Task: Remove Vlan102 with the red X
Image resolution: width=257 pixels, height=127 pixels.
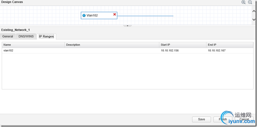Action: click(115, 14)
